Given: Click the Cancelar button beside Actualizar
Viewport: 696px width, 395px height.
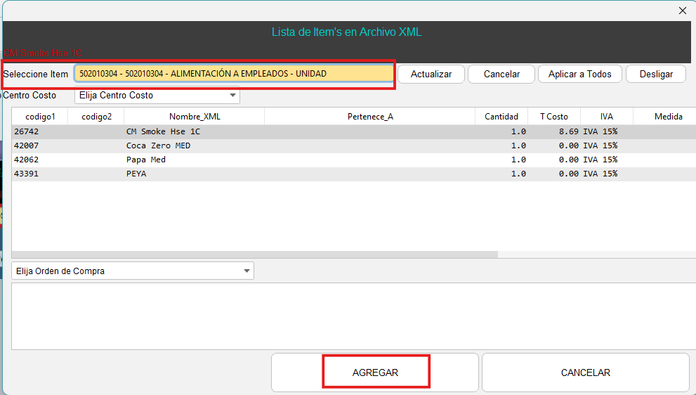Looking at the screenshot, I should click(x=501, y=74).
